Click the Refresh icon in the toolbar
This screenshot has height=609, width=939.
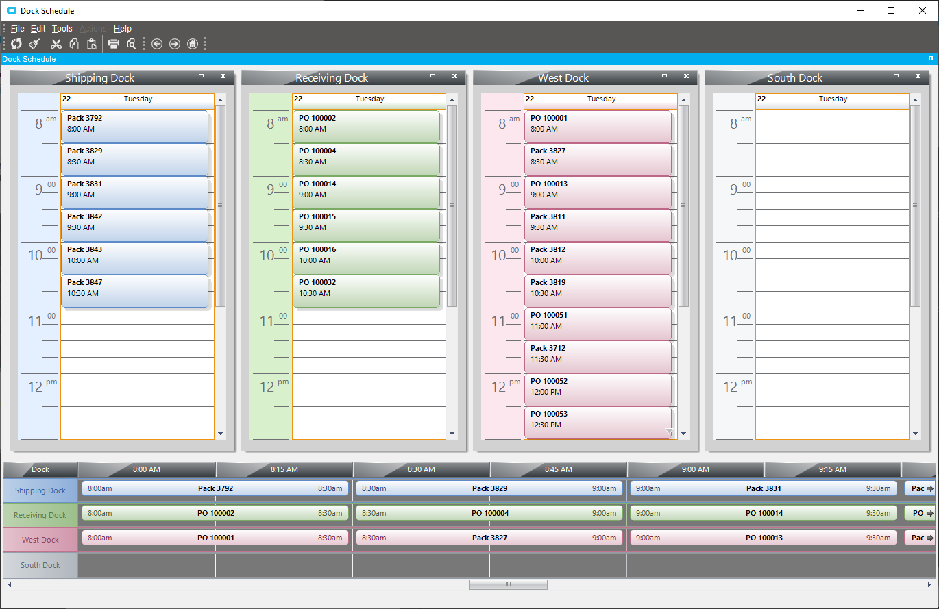pyautogui.click(x=16, y=44)
